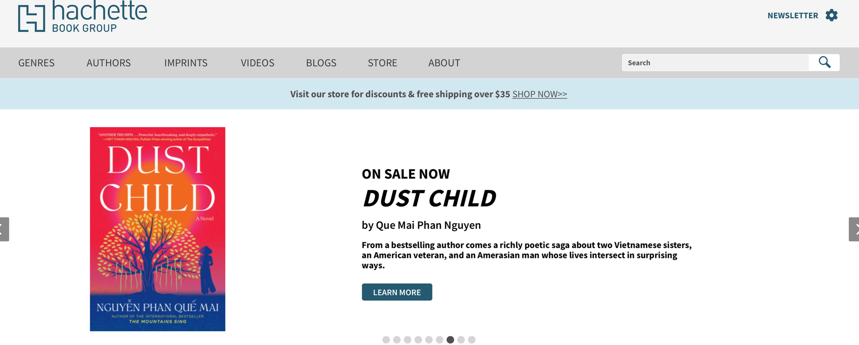
Task: Select the first carousel dot indicator
Action: coord(386,340)
